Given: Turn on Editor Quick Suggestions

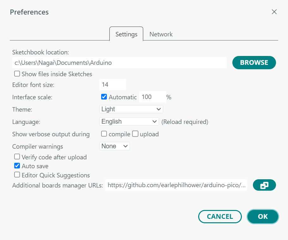Looking at the screenshot, I should tap(17, 175).
